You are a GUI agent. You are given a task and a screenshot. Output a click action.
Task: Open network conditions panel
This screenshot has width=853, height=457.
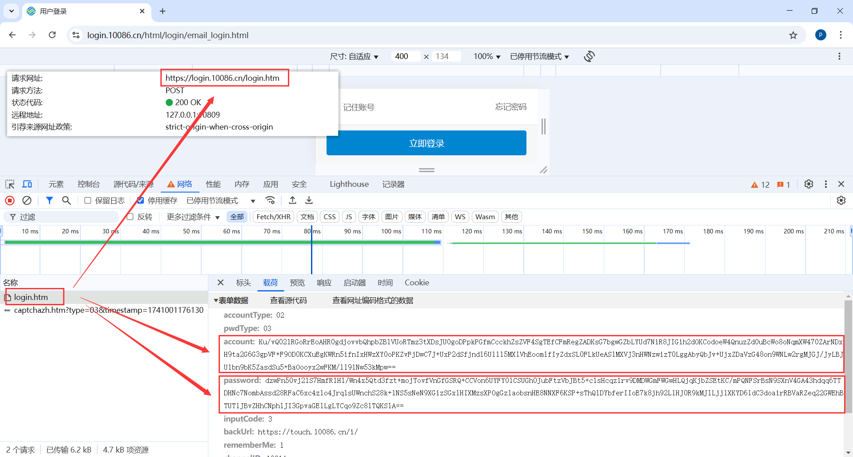(270, 201)
